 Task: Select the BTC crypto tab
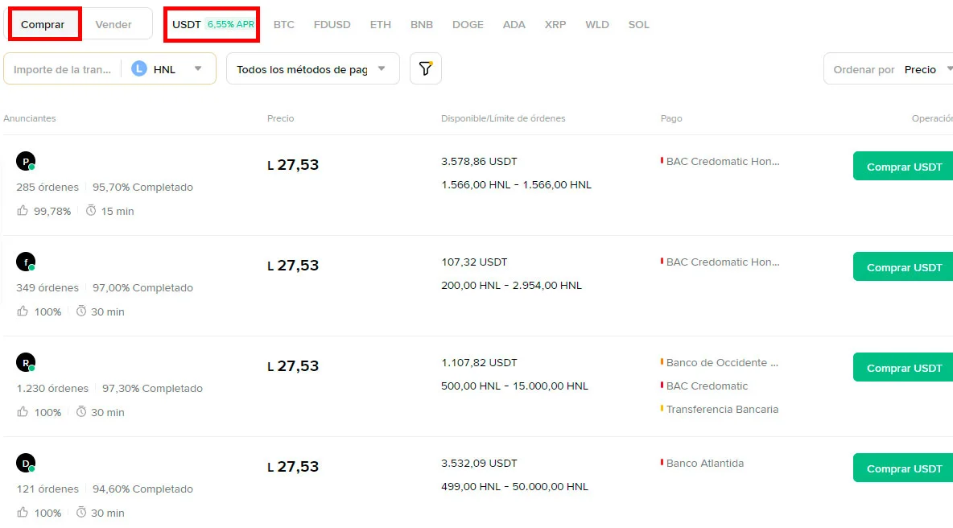coord(284,24)
